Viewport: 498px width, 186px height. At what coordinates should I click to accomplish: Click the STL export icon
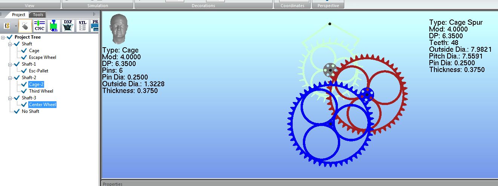point(82,26)
